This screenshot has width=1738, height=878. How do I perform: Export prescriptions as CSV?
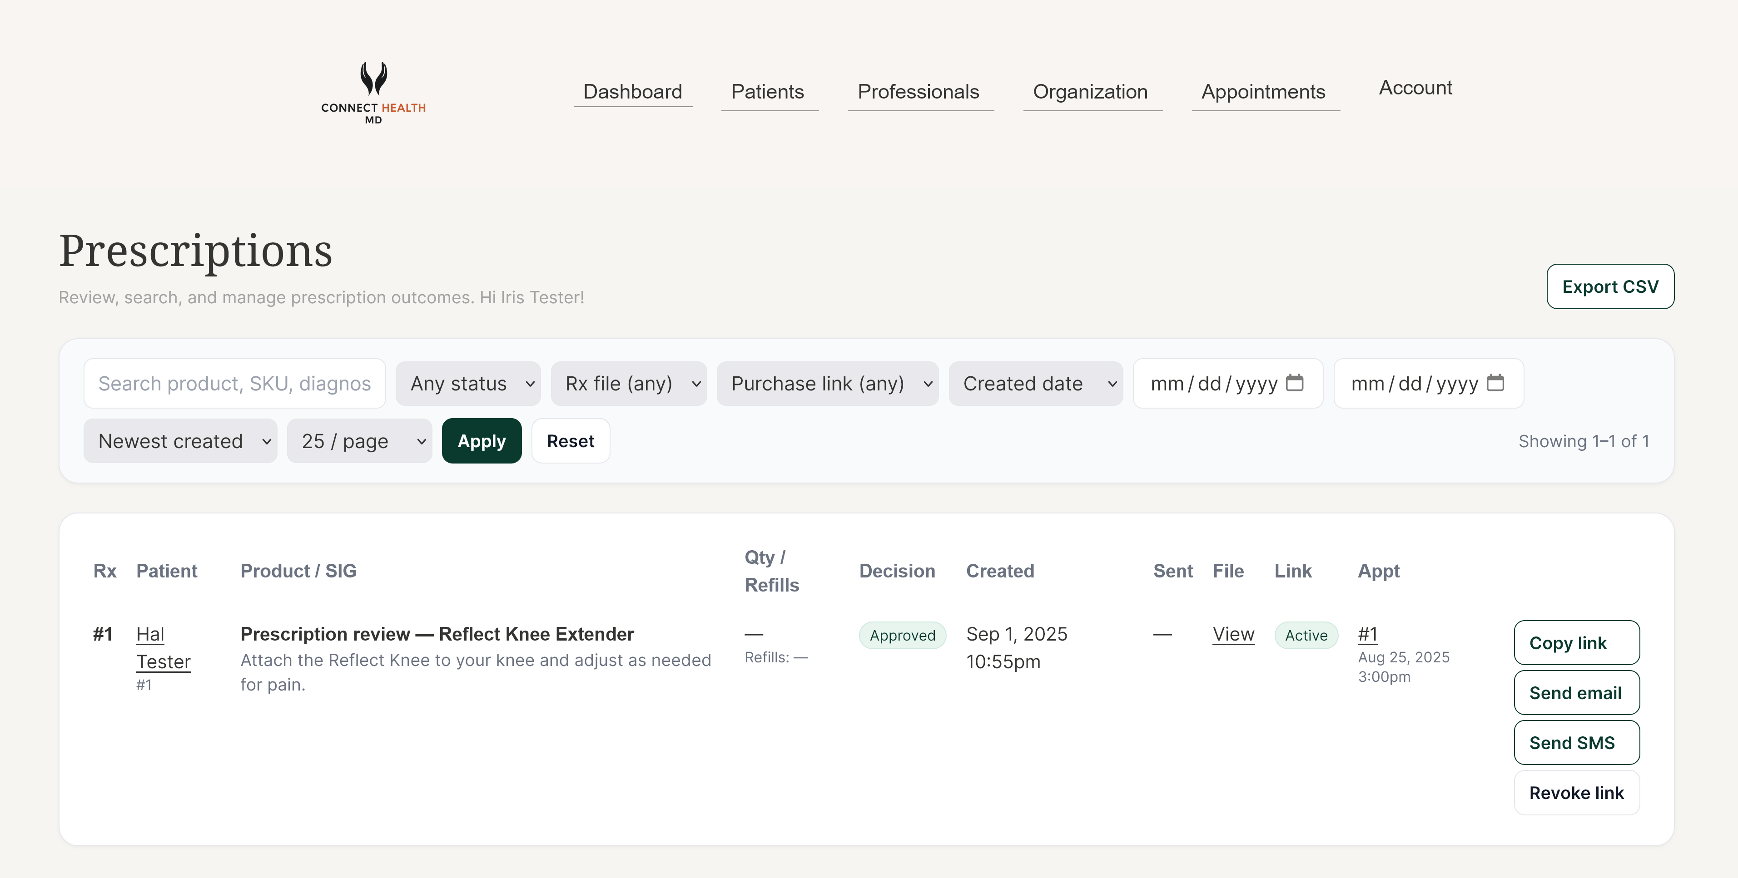pyautogui.click(x=1610, y=286)
